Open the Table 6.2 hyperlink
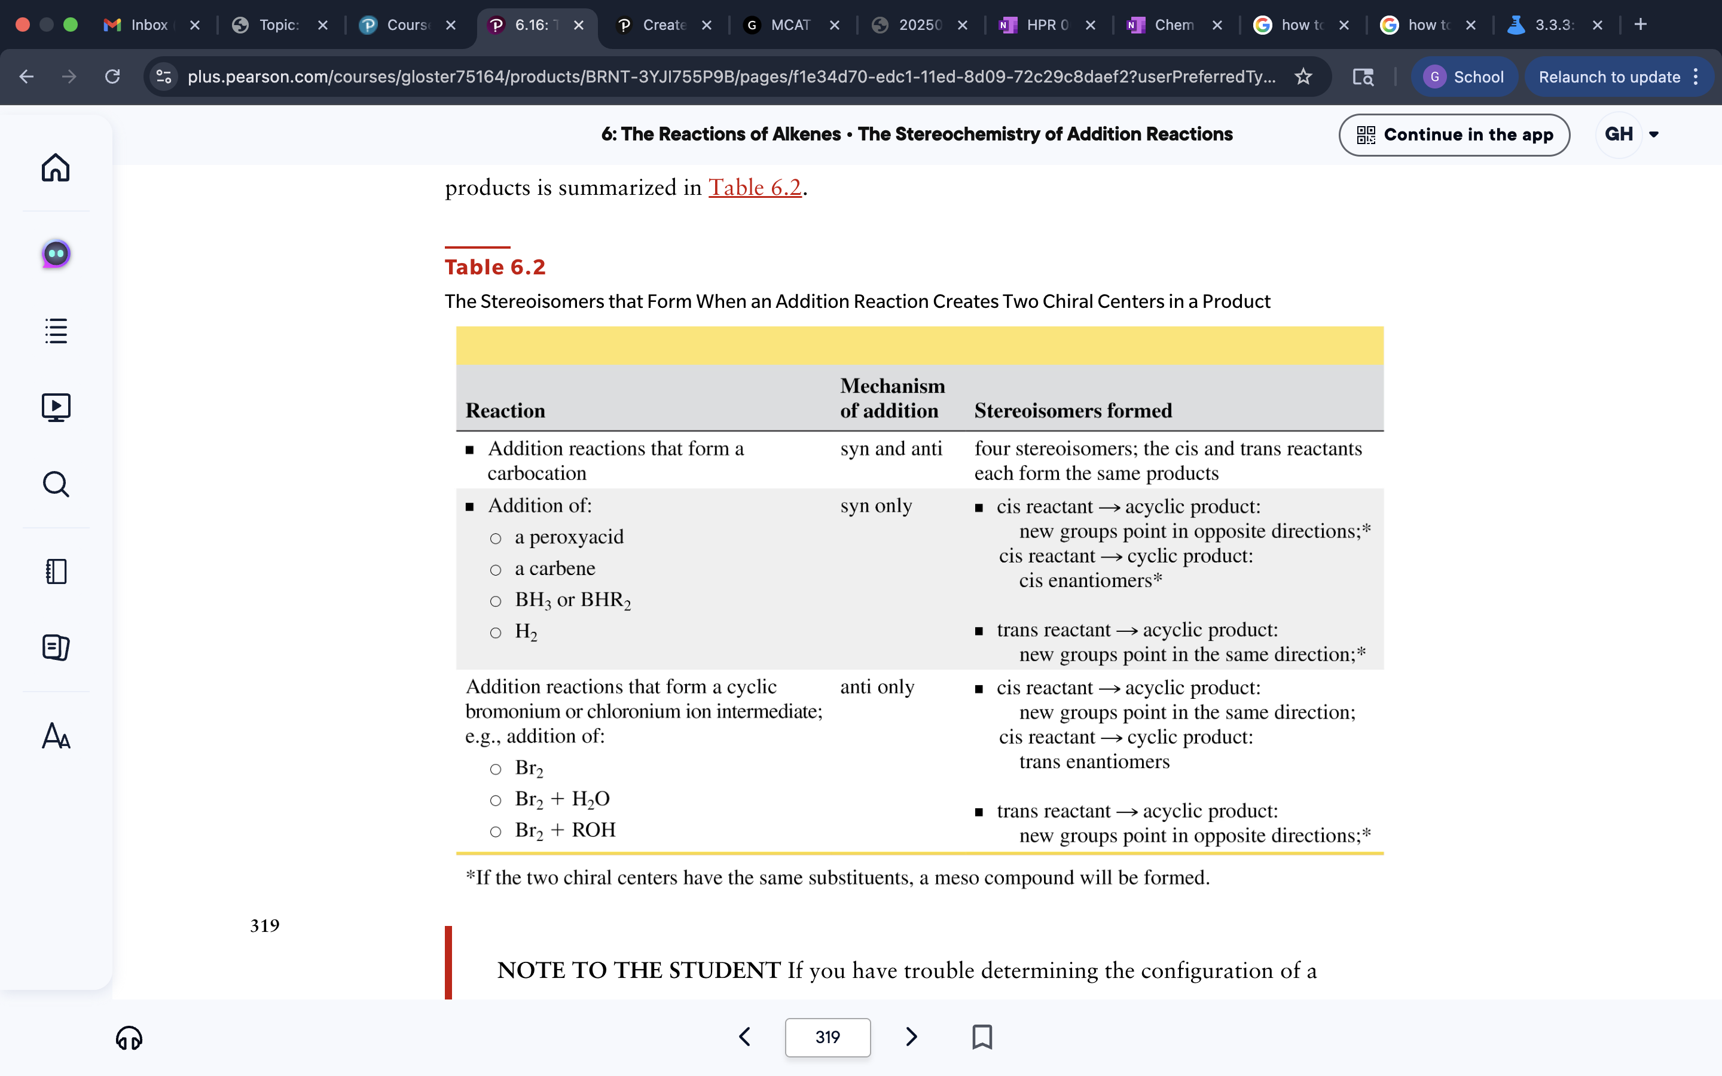 pos(754,187)
